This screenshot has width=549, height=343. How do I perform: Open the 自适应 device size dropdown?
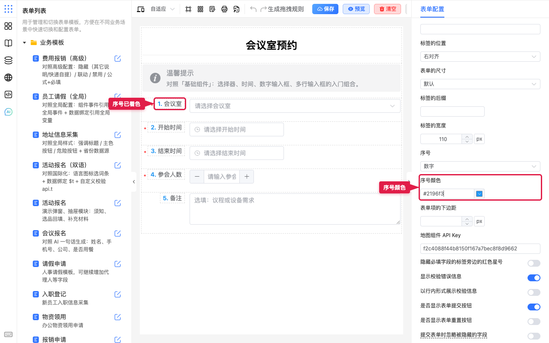[x=163, y=9]
